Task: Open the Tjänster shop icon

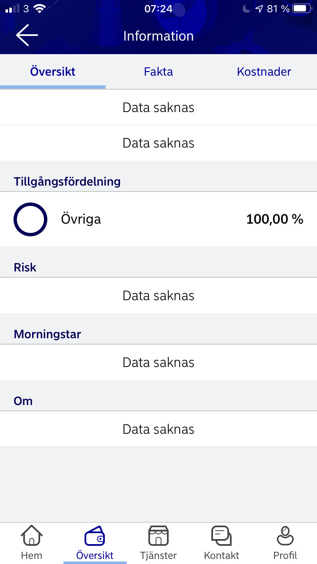Action: 158,536
